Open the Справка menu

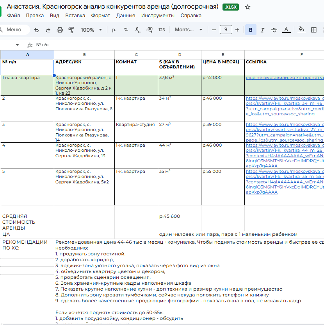[x=191, y=16]
